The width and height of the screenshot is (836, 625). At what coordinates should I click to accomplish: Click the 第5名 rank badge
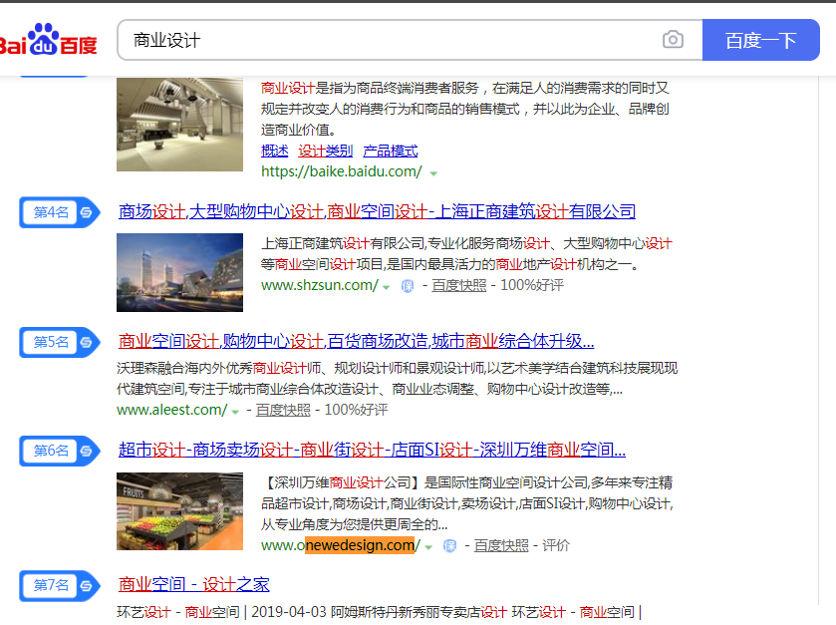click(59, 342)
